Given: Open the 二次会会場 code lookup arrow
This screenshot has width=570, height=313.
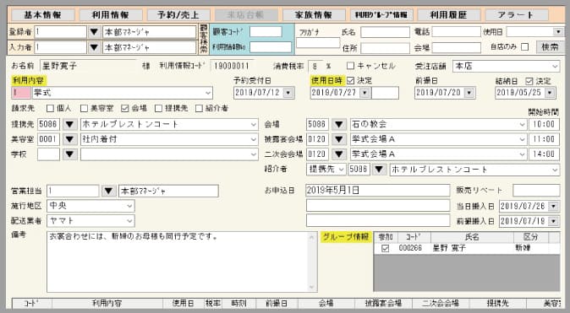Looking at the screenshot, I should [339, 154].
